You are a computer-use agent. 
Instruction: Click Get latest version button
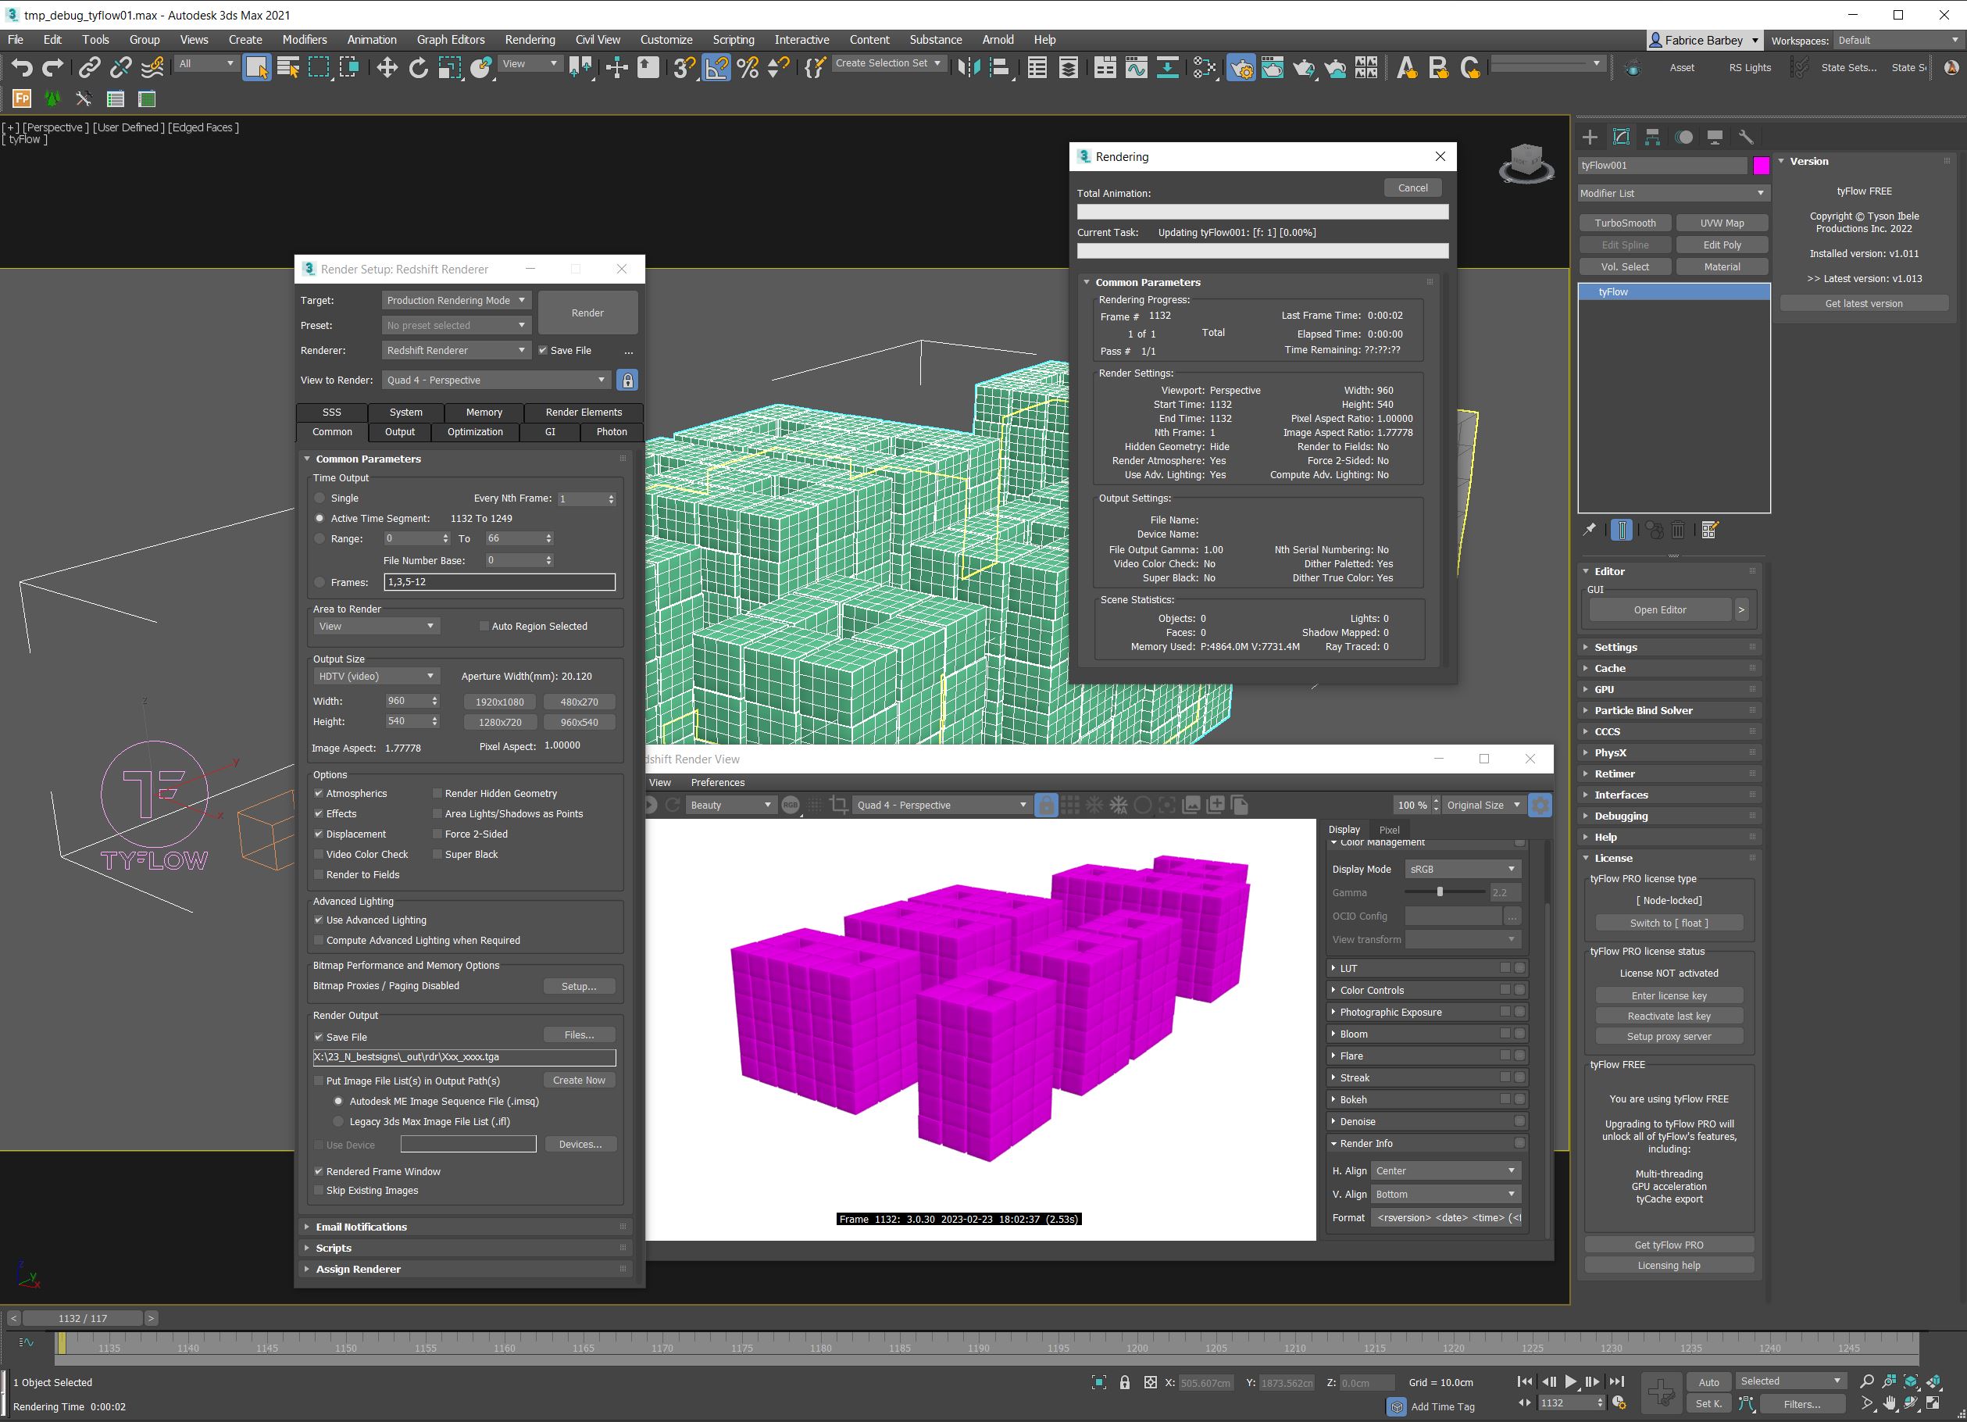coord(1864,304)
